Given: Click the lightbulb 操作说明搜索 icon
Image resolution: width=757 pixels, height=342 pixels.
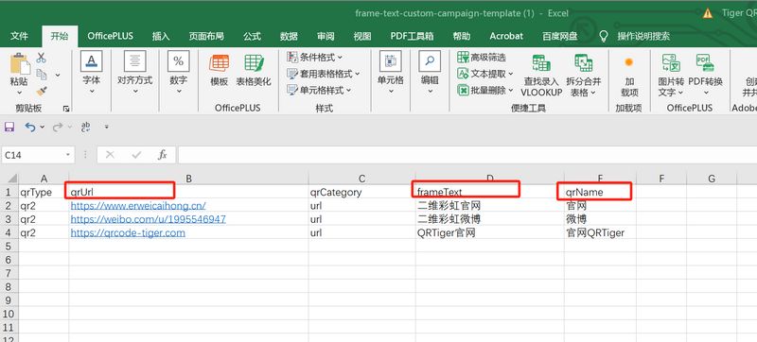Looking at the screenshot, I should coord(603,36).
